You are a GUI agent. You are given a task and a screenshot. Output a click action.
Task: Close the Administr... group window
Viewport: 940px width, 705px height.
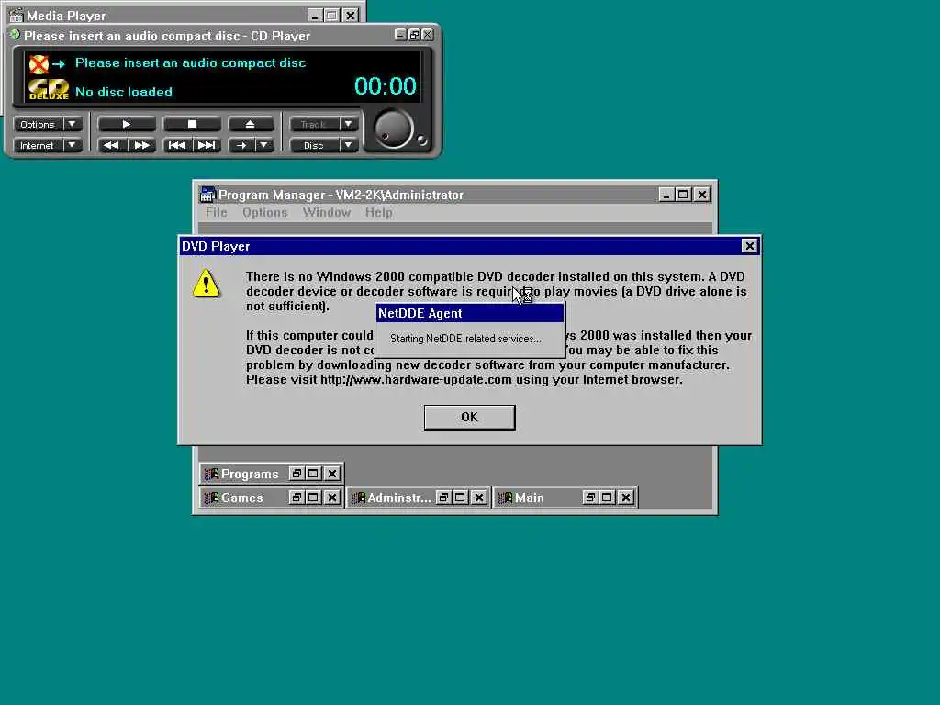(479, 498)
